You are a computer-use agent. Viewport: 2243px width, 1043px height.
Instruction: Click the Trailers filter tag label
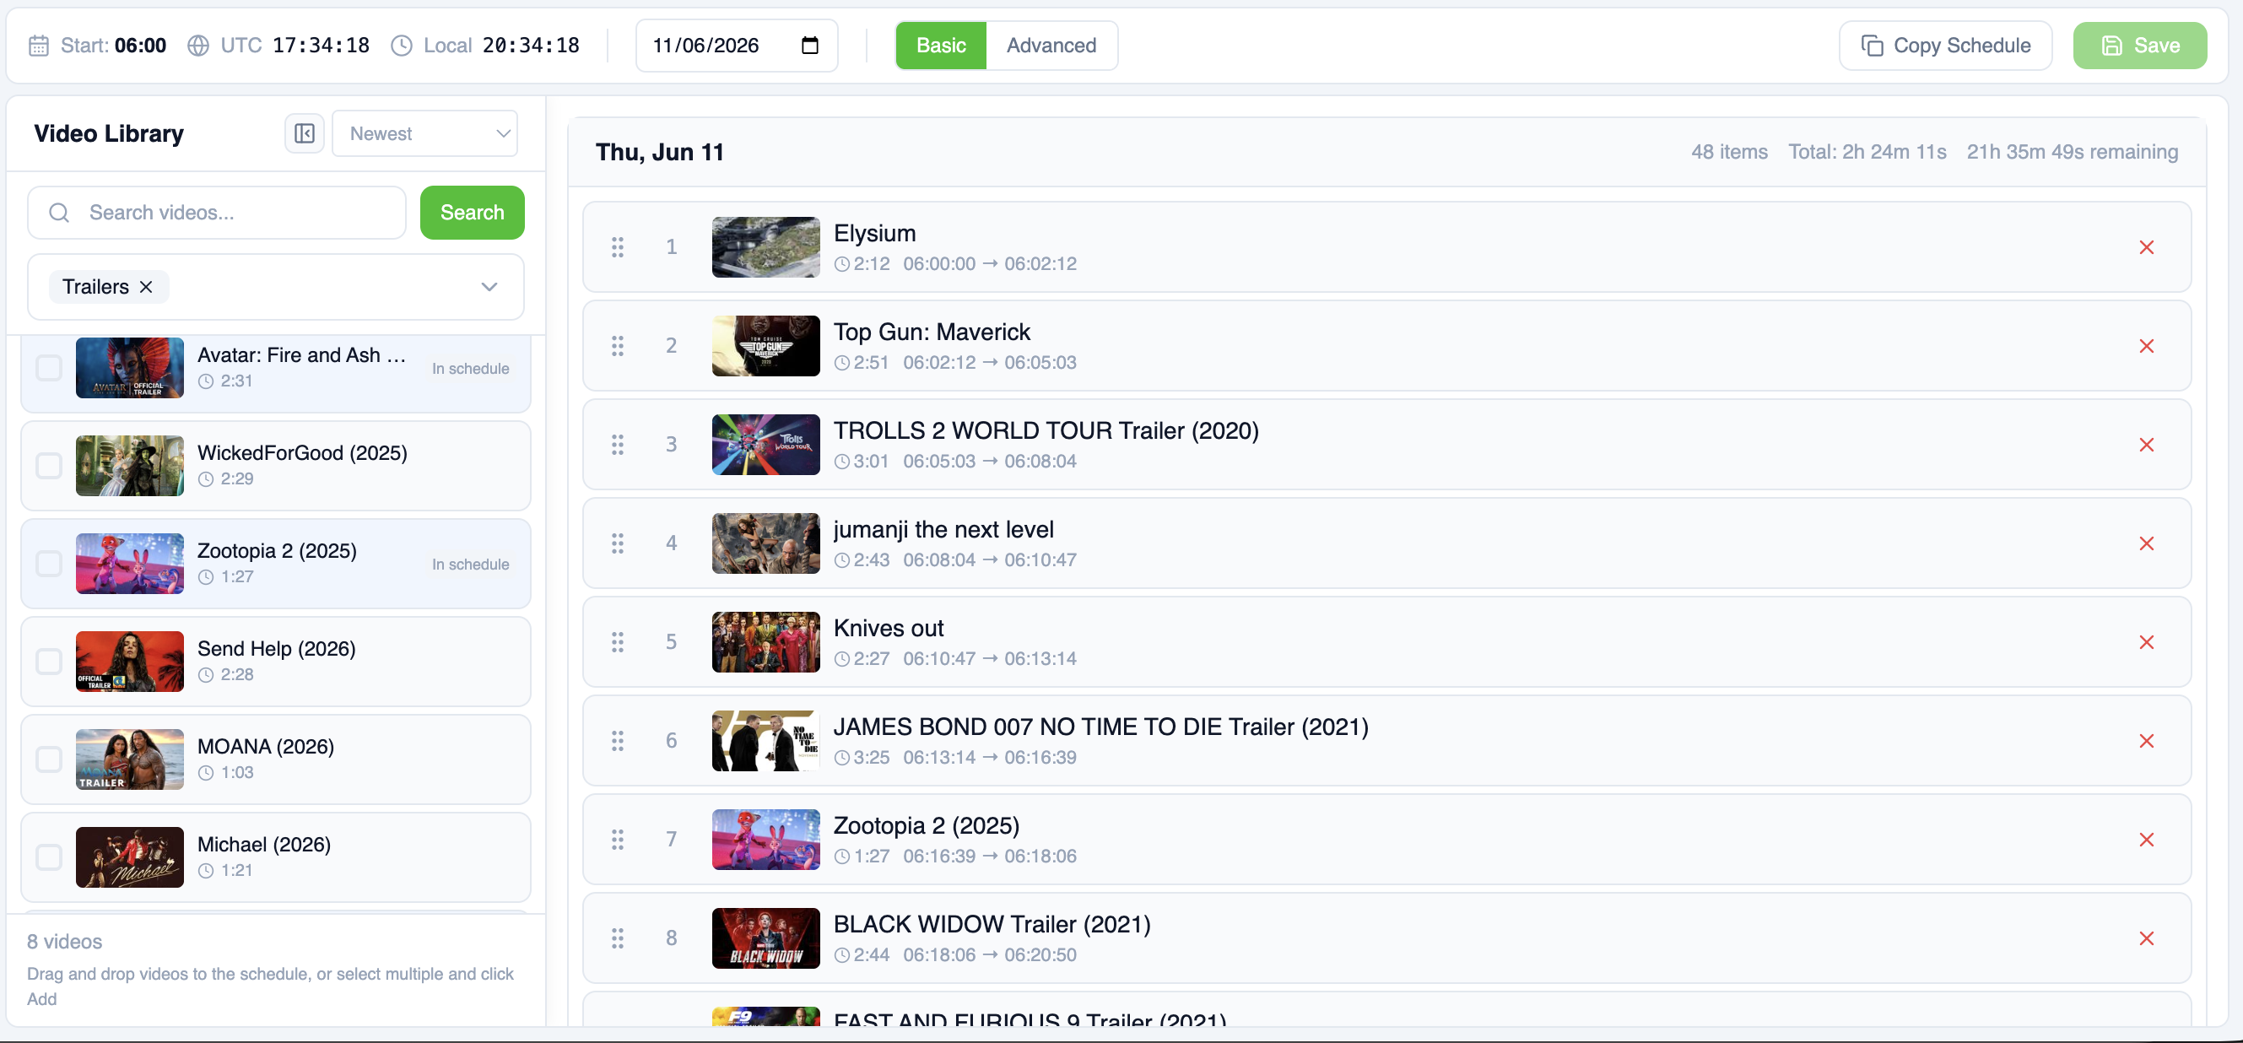pyautogui.click(x=96, y=286)
